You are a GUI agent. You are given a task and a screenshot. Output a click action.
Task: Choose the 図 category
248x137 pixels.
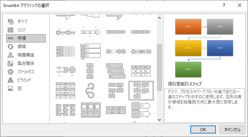pos(26,89)
